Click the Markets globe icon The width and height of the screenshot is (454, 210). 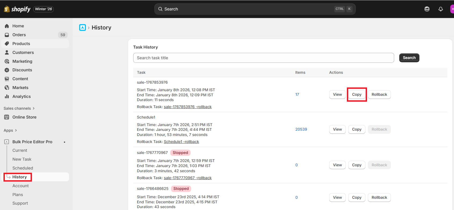[x=7, y=88]
